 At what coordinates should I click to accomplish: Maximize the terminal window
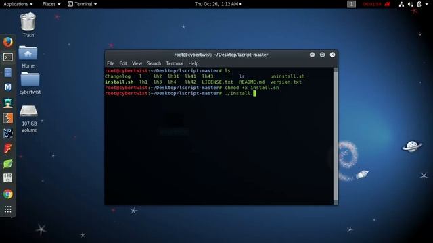[x=322, y=55]
